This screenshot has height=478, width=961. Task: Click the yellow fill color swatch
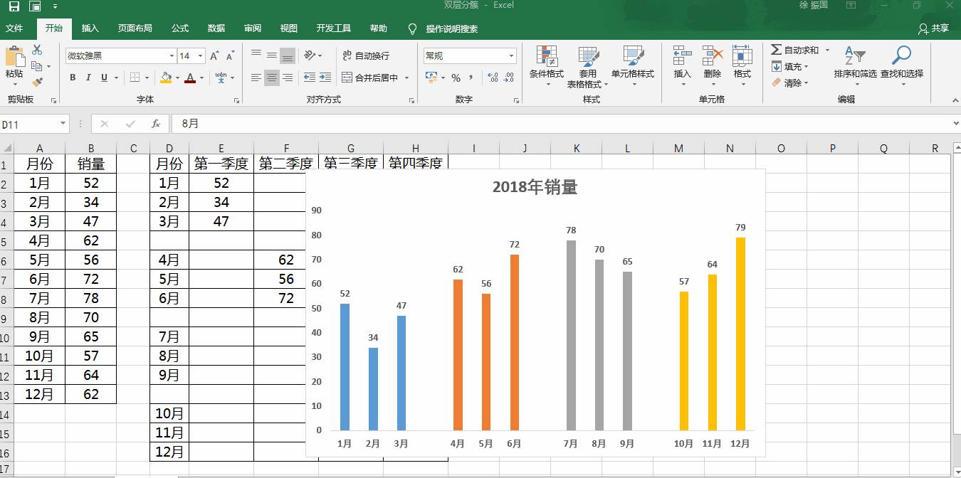click(x=166, y=78)
